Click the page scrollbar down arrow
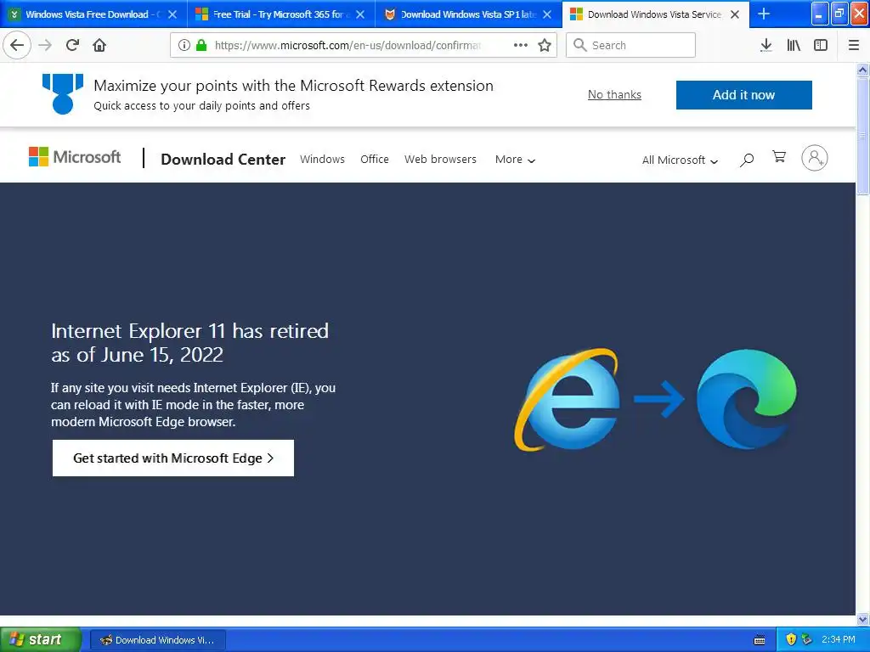 (862, 619)
